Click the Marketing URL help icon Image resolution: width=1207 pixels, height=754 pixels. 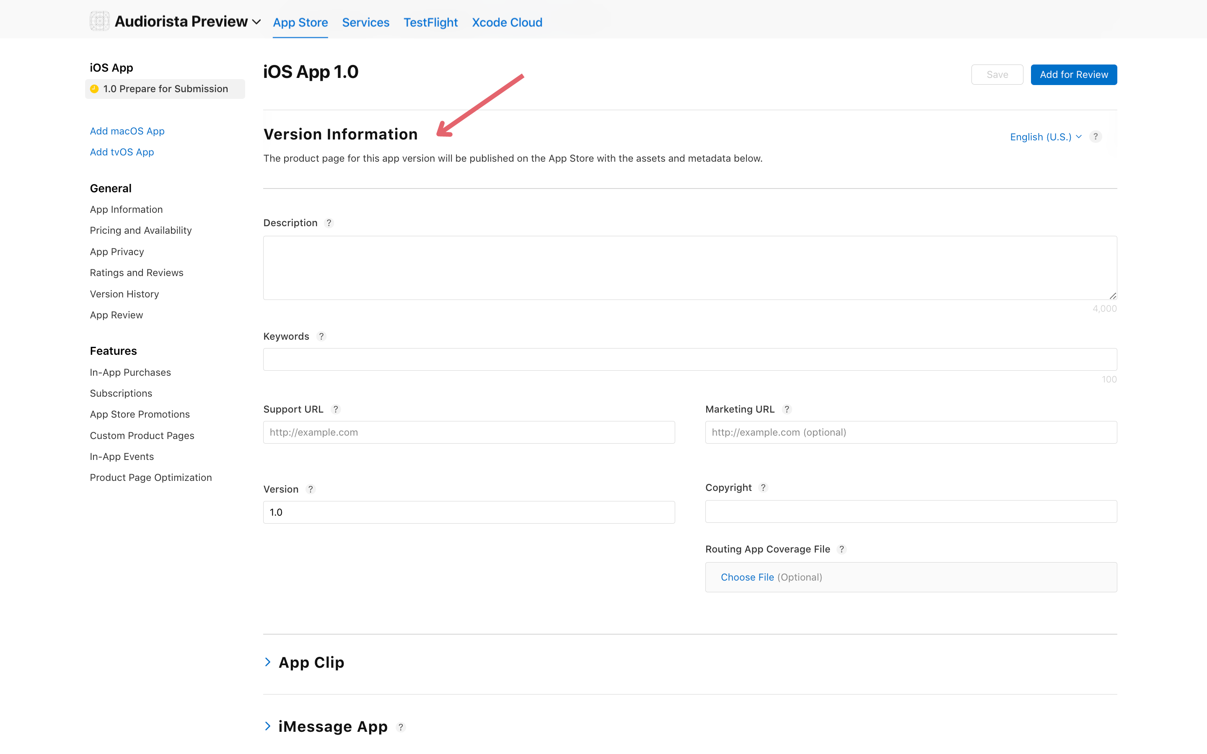coord(787,409)
